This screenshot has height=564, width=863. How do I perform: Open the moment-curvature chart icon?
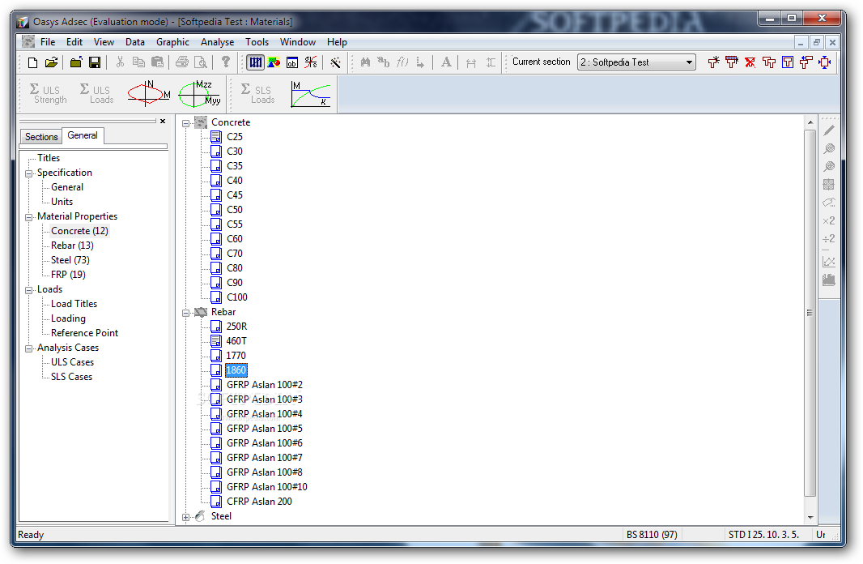point(310,93)
